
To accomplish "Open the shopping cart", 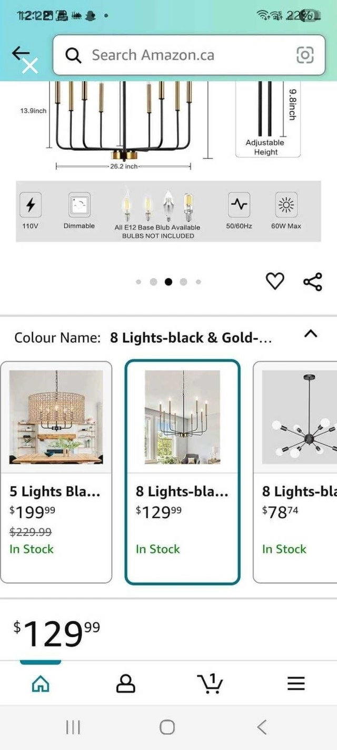I will pos(211,684).
